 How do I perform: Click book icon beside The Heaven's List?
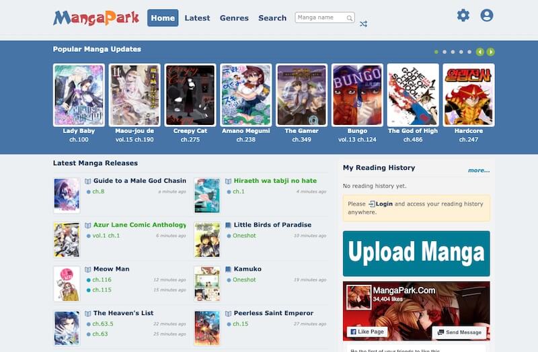88,313
